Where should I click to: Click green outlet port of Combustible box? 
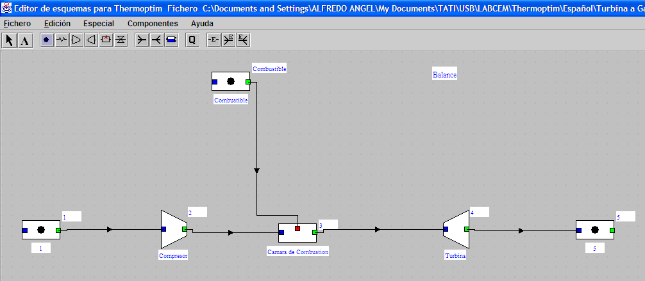[247, 82]
